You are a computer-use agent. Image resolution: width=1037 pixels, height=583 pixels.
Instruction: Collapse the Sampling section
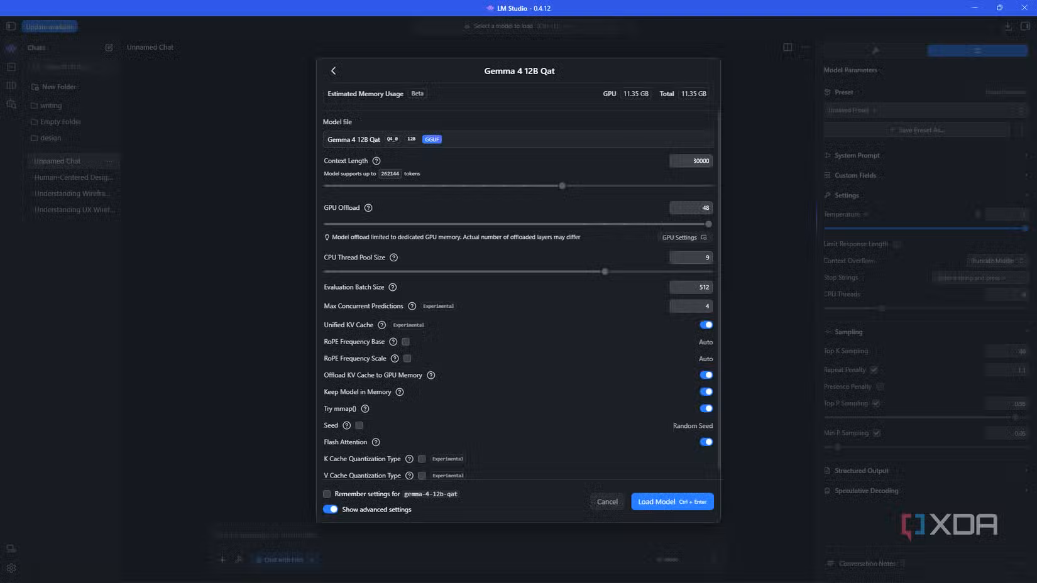tap(925, 332)
